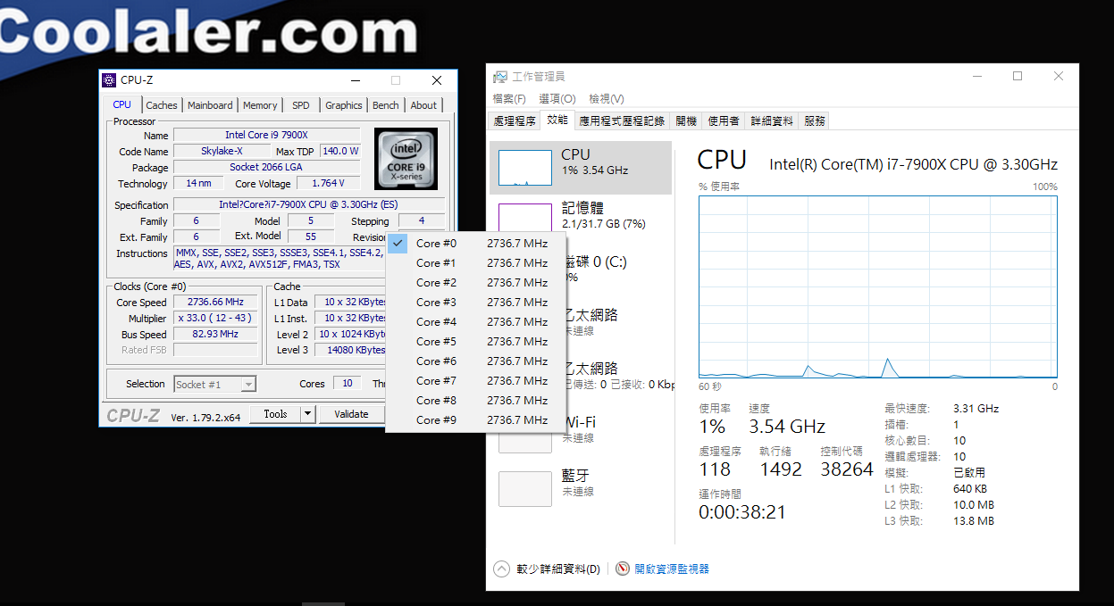1114x606 pixels.
Task: Click the Intel Core i9 X-series logo
Action: pos(406,159)
